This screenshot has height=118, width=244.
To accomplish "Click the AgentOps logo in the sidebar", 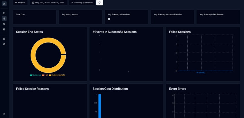I will click(4, 4).
